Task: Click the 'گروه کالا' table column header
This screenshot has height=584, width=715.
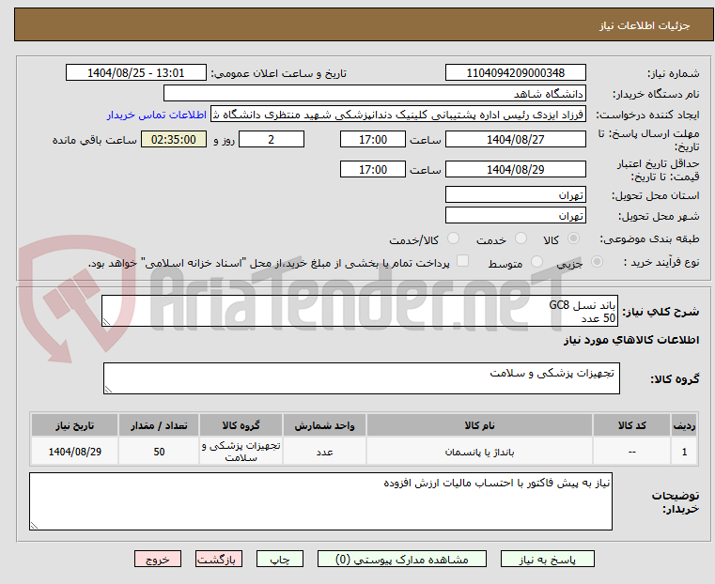Action: (x=241, y=425)
